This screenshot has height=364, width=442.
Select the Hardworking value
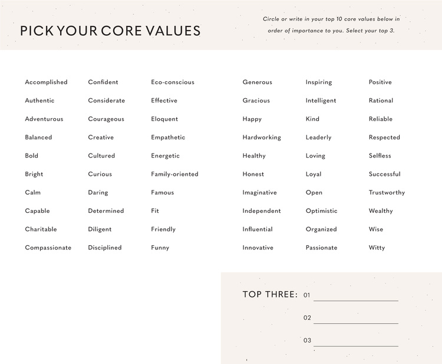[262, 138]
